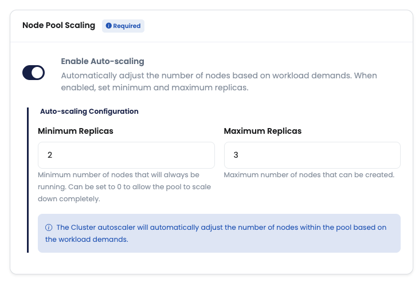This screenshot has height=283, width=419.
Task: Focus the Minimum Replicas input field
Action: 126,155
